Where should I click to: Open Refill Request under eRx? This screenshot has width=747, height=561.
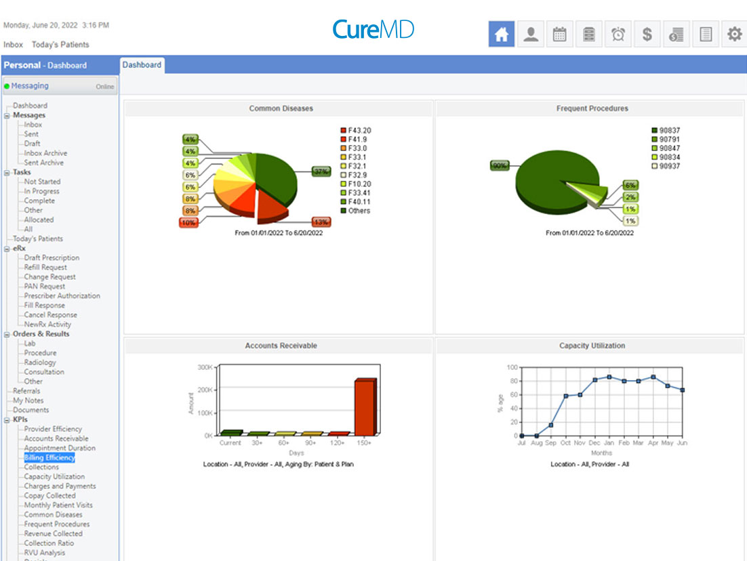45,267
